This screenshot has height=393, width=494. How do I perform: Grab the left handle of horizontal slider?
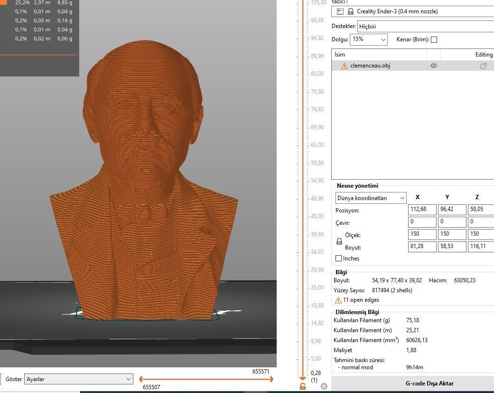[141, 379]
